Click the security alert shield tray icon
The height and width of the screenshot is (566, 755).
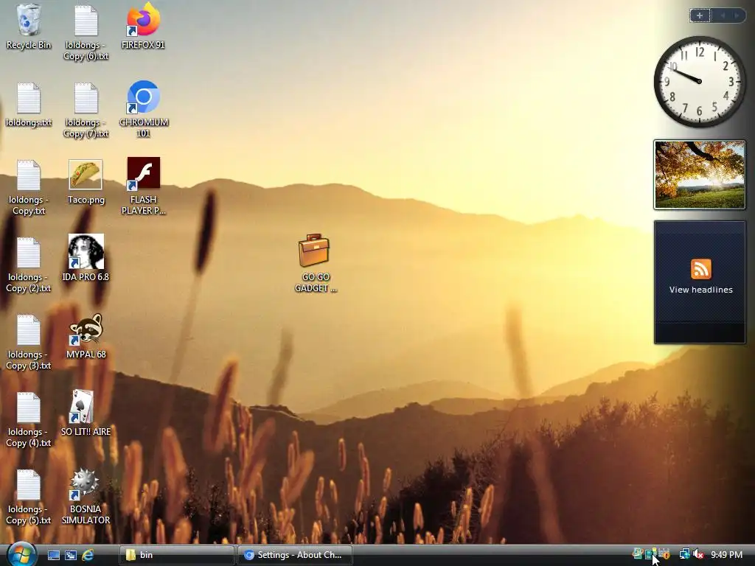665,554
